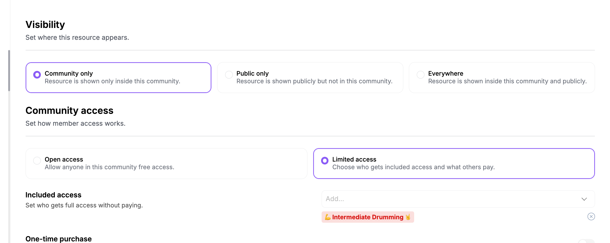Click the Intermediate Drumming tag

pyautogui.click(x=368, y=217)
